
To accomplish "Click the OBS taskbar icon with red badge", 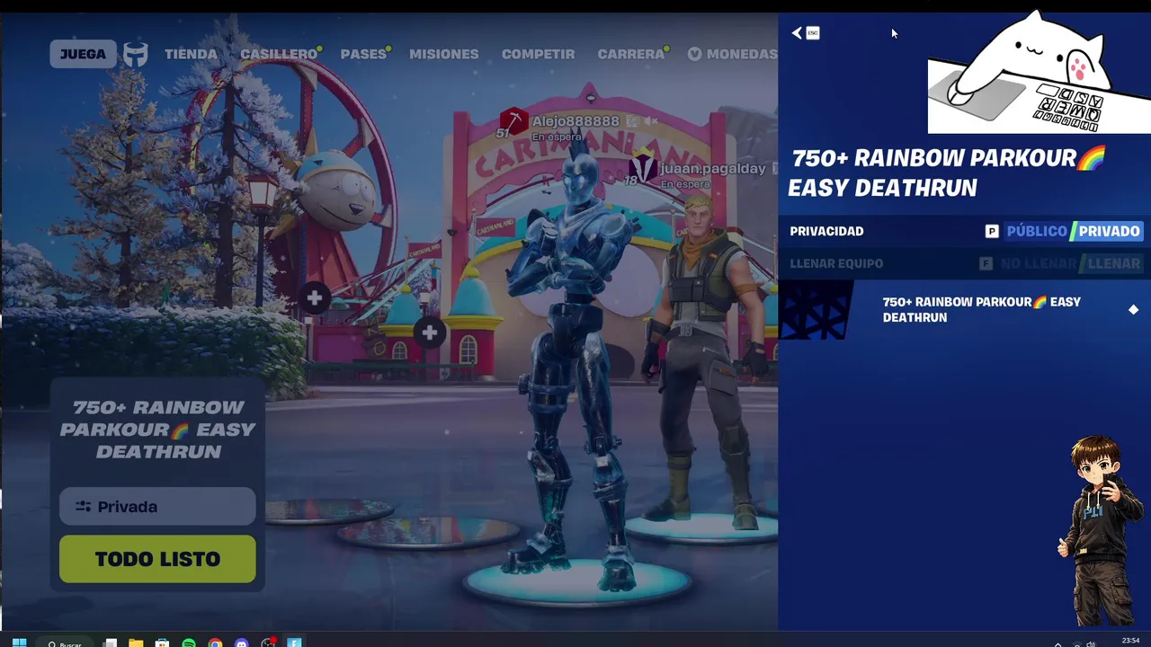I will pyautogui.click(x=268, y=643).
